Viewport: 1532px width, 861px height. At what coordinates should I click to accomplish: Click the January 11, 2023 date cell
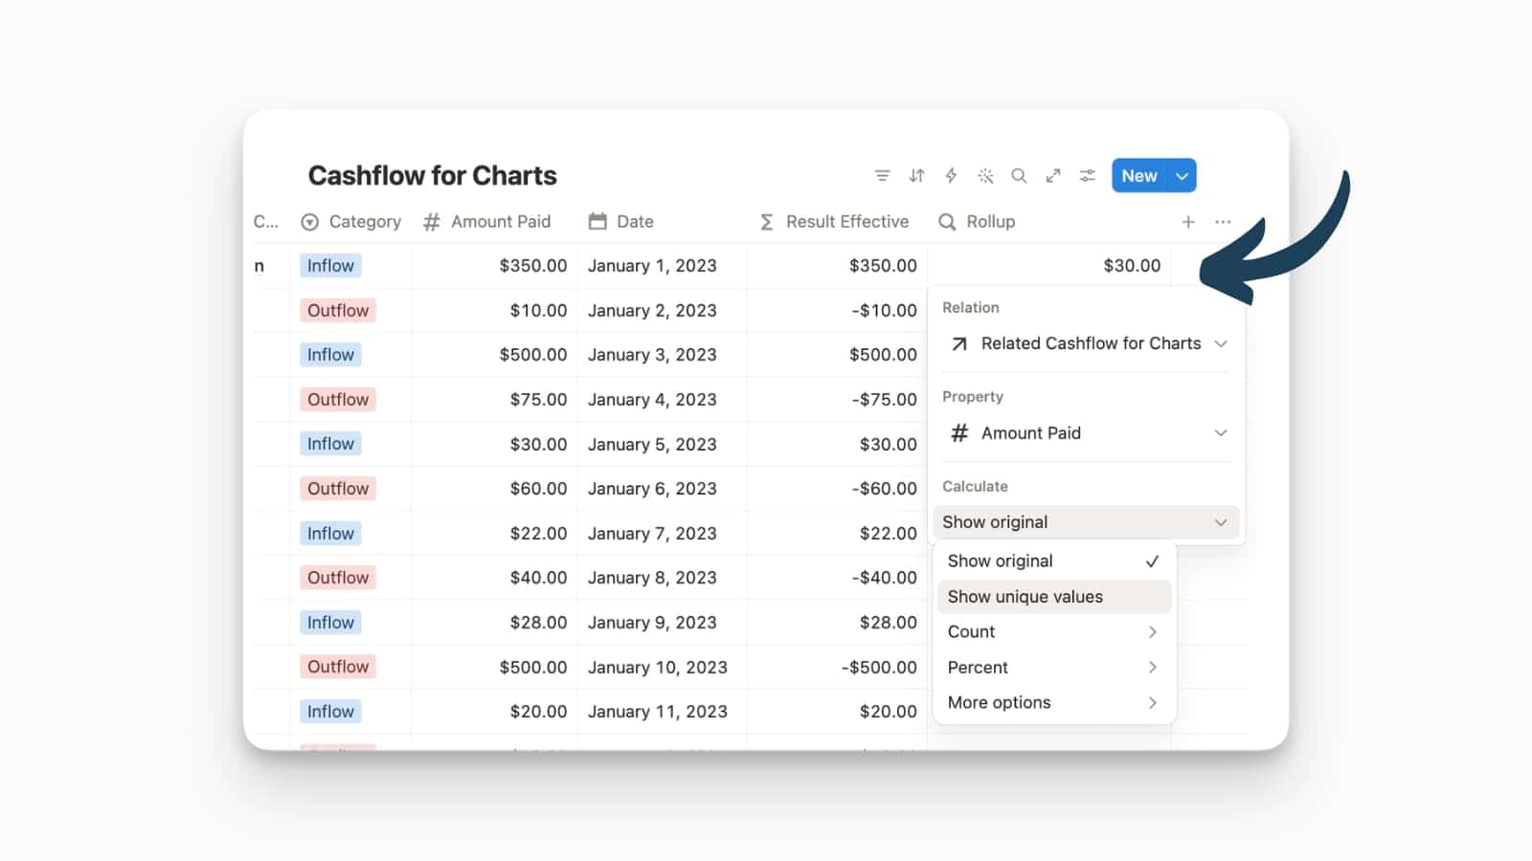pos(662,712)
